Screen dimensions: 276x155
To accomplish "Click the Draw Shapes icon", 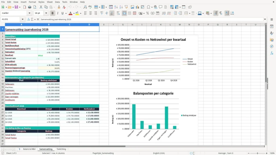I will [190, 7].
